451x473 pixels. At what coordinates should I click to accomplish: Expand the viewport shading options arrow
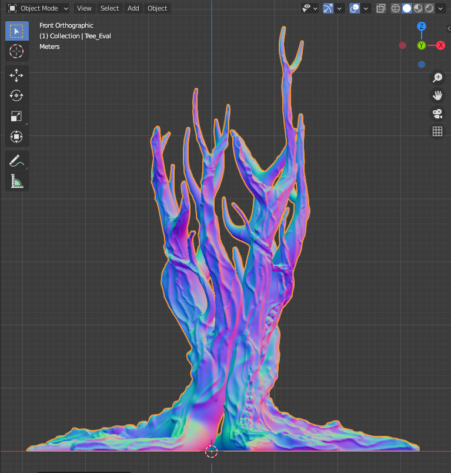tap(440, 8)
